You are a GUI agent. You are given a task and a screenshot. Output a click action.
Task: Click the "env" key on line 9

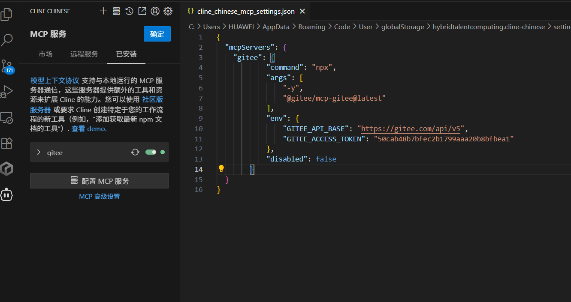point(277,118)
